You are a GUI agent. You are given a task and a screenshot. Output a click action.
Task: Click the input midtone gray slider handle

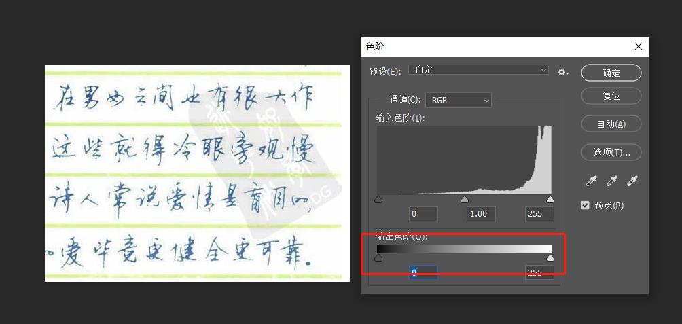(465, 200)
